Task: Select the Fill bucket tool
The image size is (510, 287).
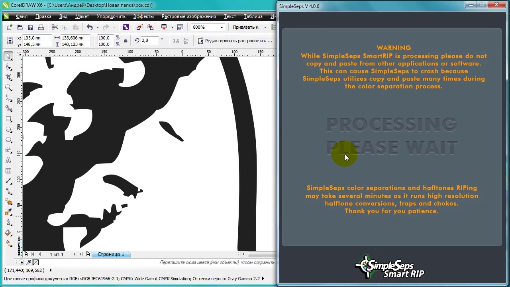Action: [8, 233]
